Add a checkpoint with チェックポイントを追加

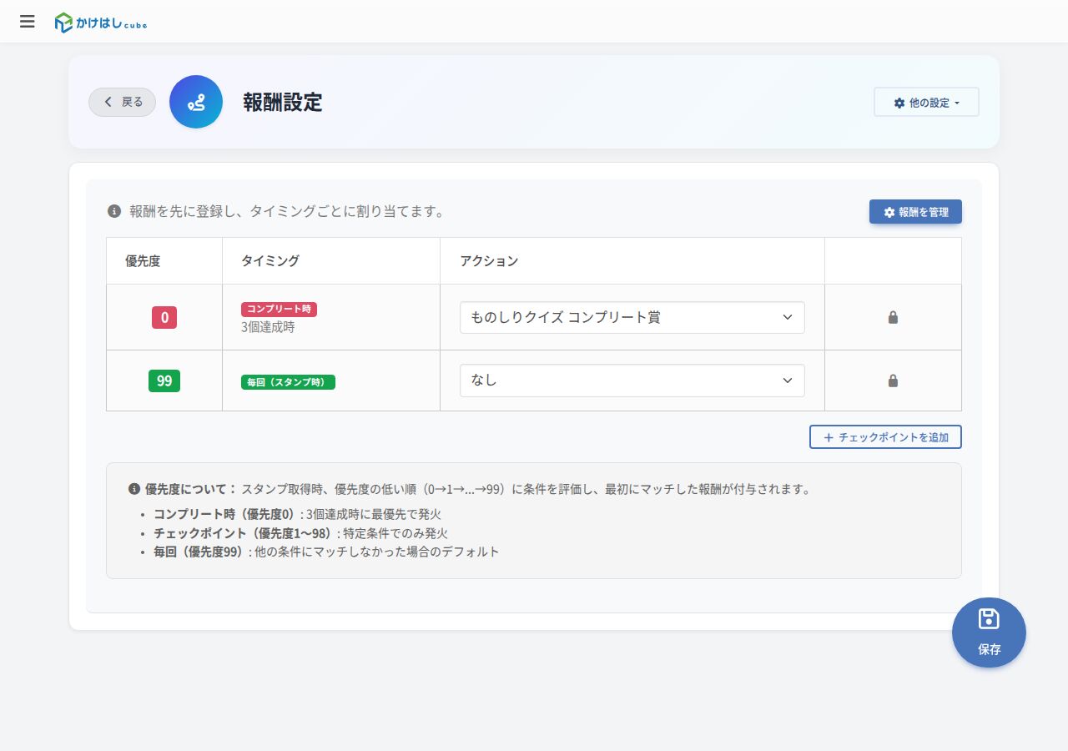point(885,437)
